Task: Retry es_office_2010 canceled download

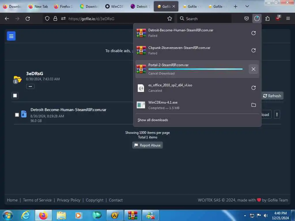Action: point(254,87)
